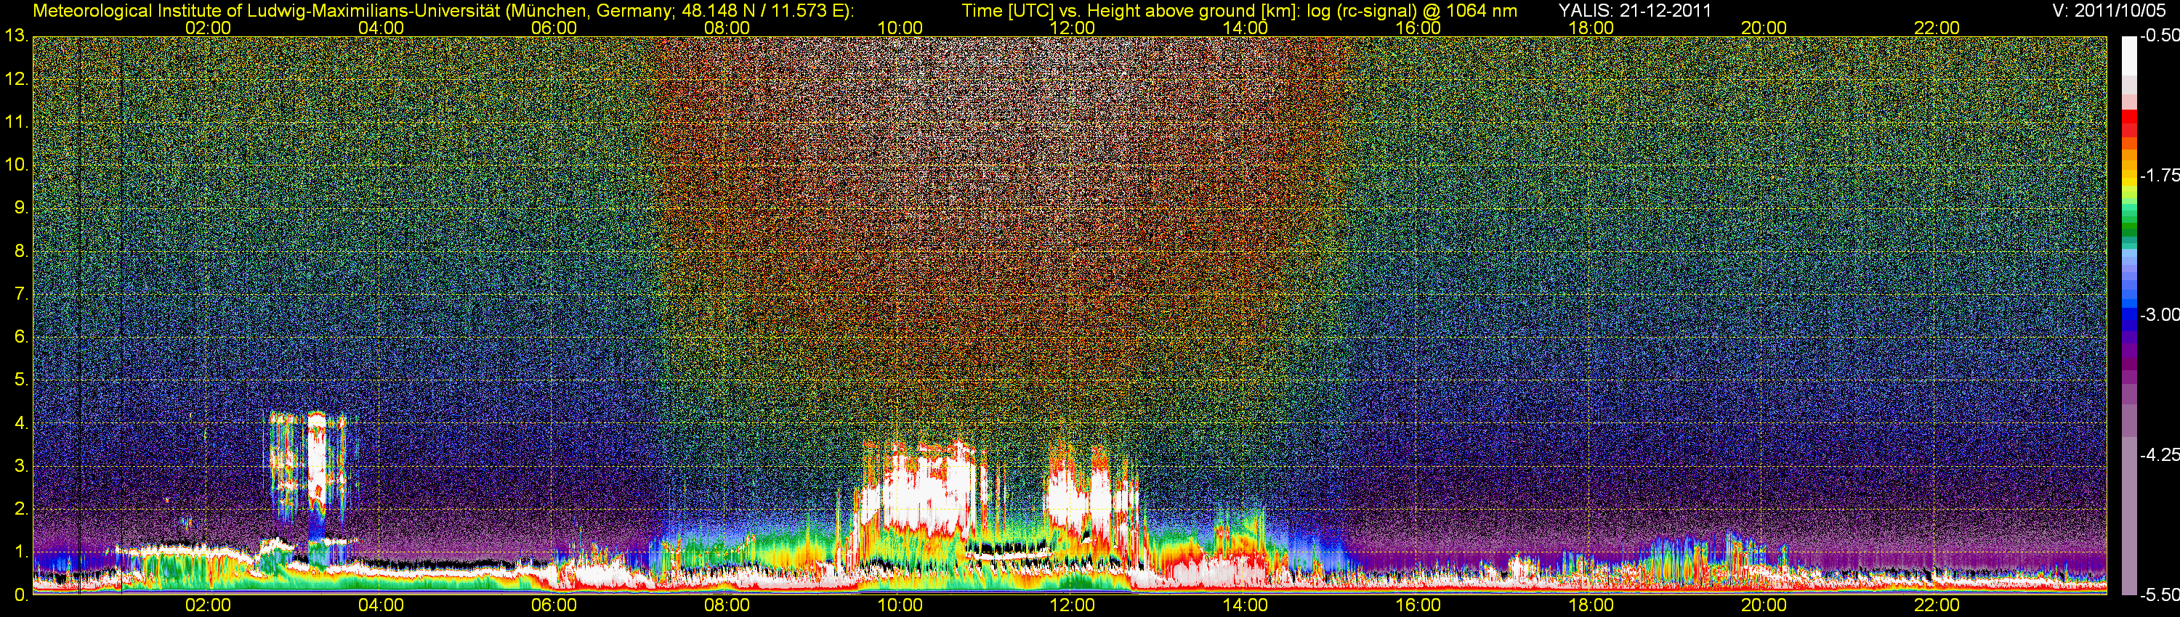
Task: Click the 10:00 label on the top time axis
Action: click(x=900, y=28)
